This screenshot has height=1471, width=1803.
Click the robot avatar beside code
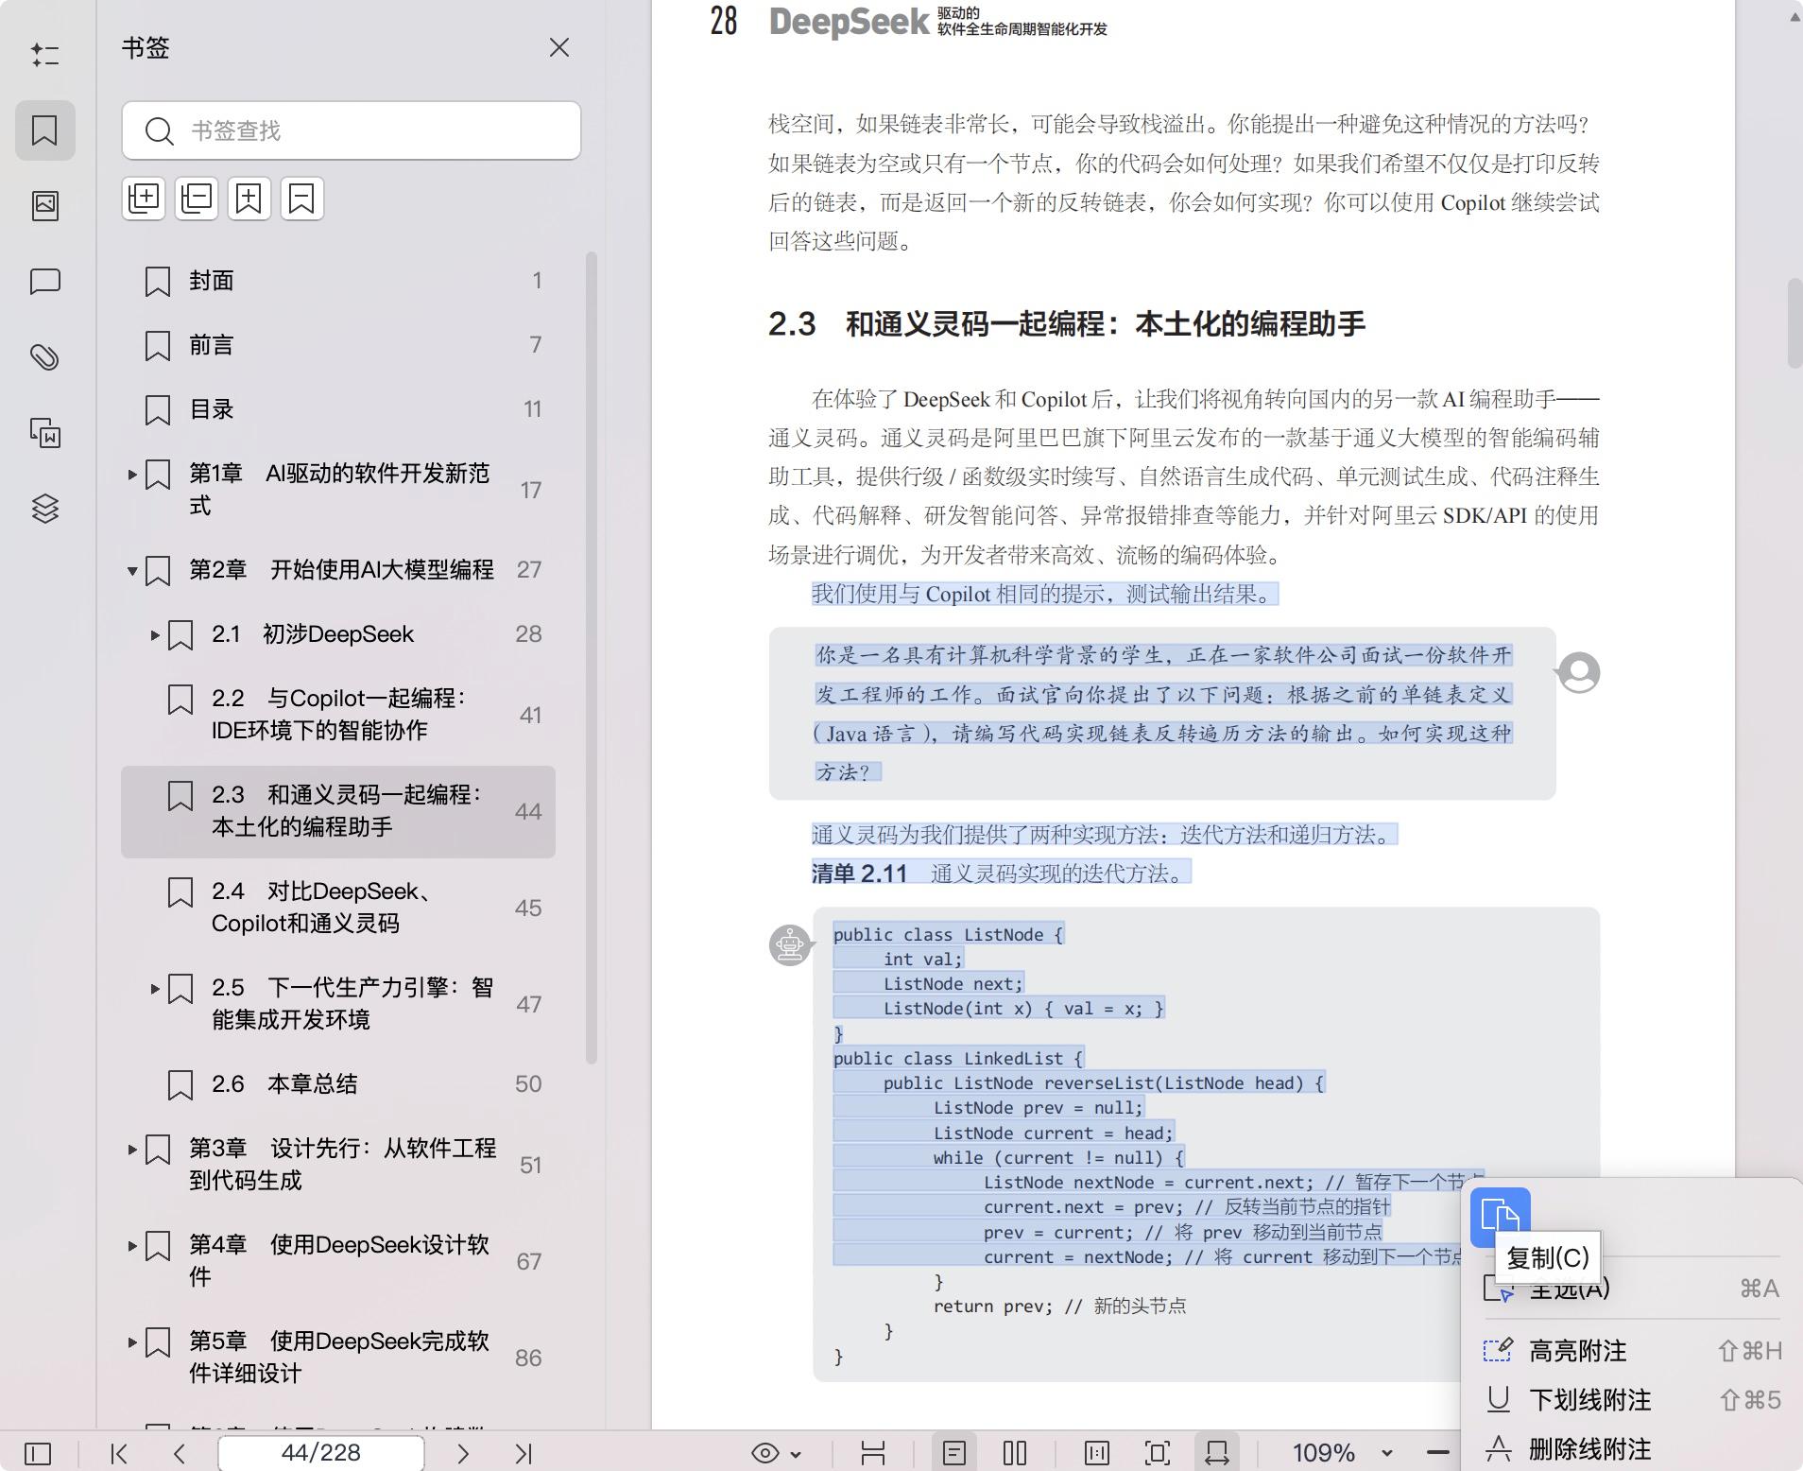click(790, 945)
